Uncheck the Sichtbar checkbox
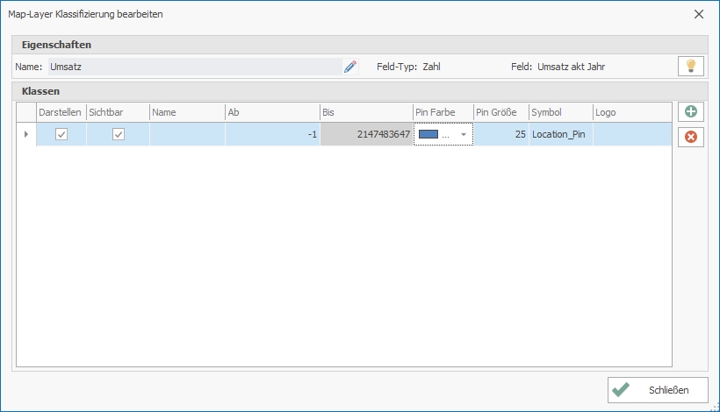The height and width of the screenshot is (412, 720). point(118,134)
